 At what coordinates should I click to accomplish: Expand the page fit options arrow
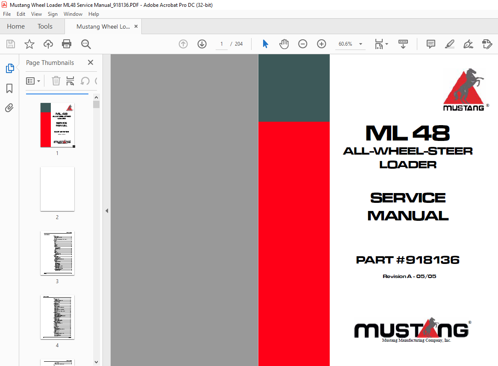pos(387,44)
